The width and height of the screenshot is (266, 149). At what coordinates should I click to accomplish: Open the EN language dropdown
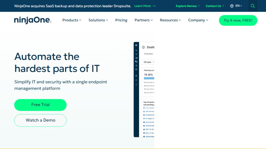pyautogui.click(x=239, y=6)
